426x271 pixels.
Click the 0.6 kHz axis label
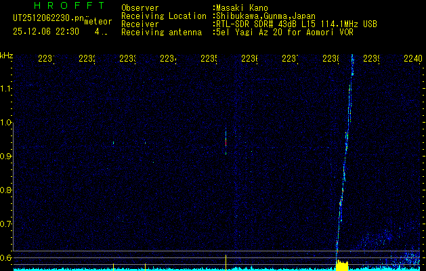(x=5, y=257)
